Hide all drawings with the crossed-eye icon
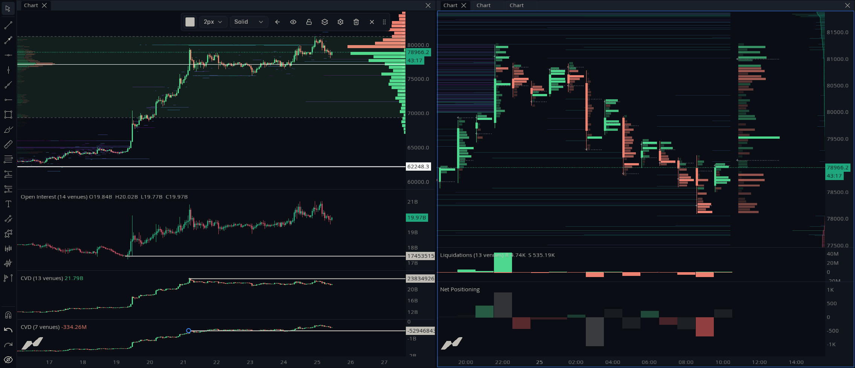 coord(8,360)
